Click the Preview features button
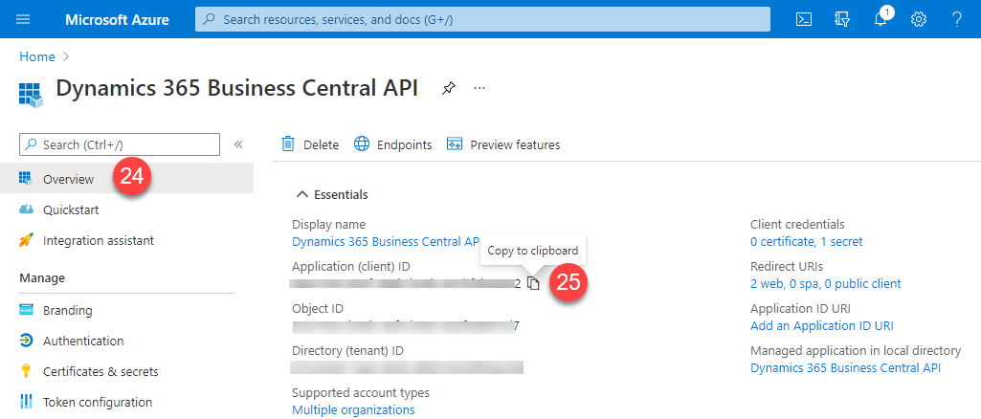981x419 pixels. coord(503,144)
